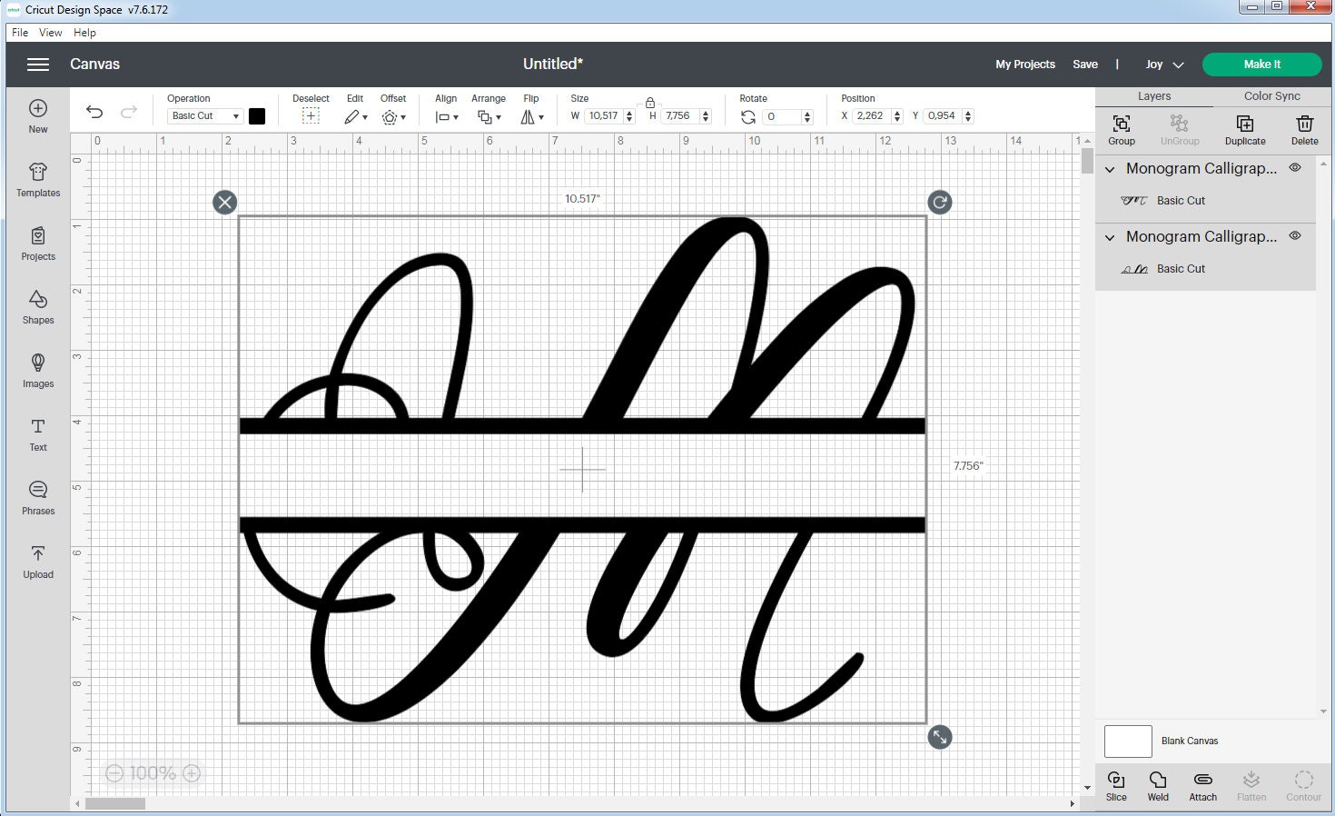Click the Width size input field
1335x816 pixels.
(602, 115)
